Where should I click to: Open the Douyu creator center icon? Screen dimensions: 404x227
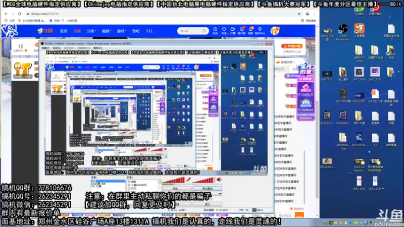coord(260,31)
